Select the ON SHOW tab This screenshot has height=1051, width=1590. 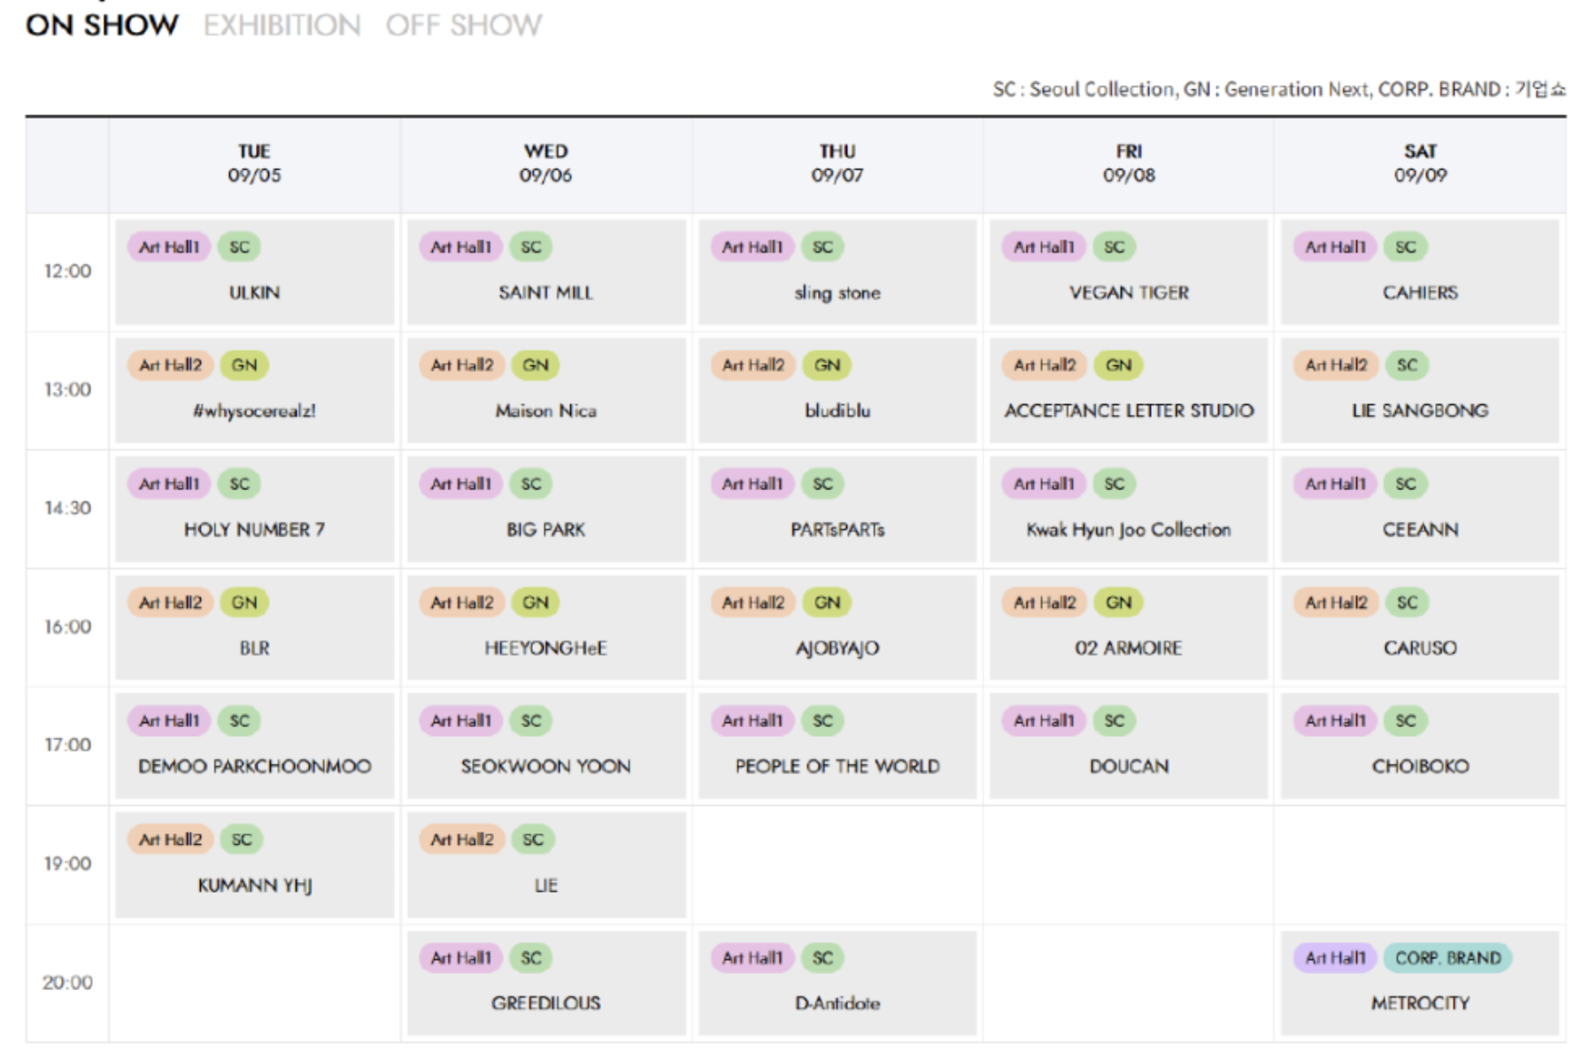(x=102, y=25)
